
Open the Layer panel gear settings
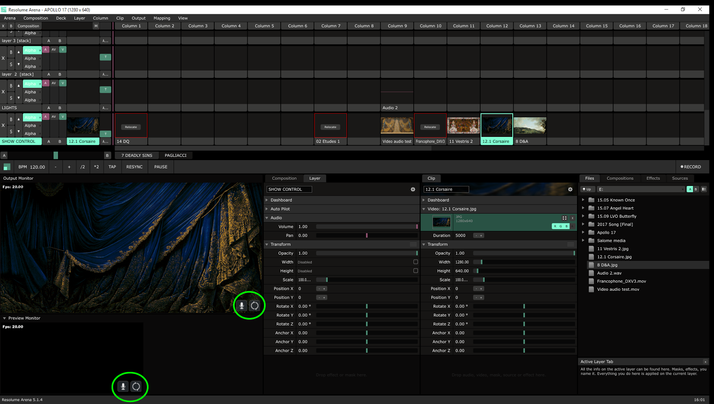point(413,190)
